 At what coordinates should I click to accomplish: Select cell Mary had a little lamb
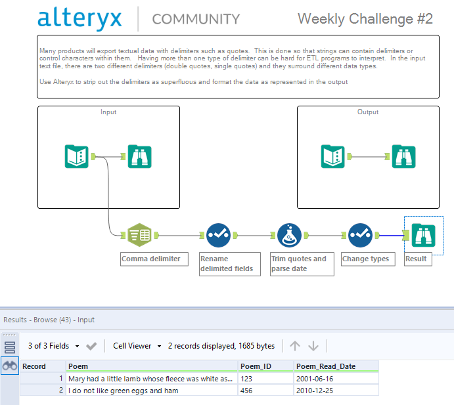(151, 379)
